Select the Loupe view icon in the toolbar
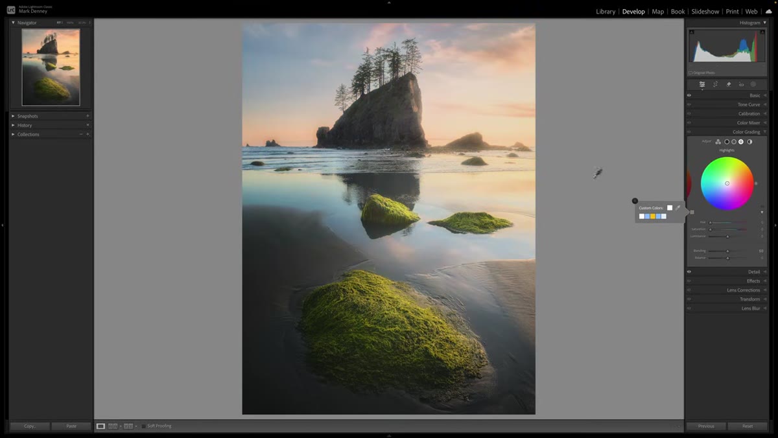Screen dimensions: 778x438 pos(100,426)
